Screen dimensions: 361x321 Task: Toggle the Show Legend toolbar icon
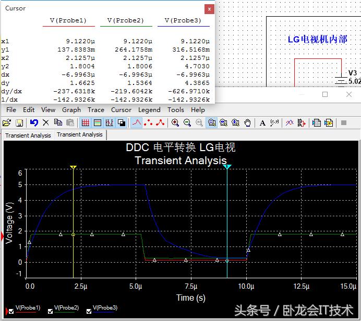point(98,123)
